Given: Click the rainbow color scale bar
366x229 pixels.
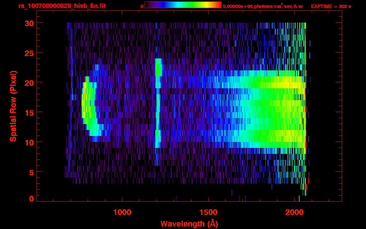Looking at the screenshot, I should (x=183, y=5).
